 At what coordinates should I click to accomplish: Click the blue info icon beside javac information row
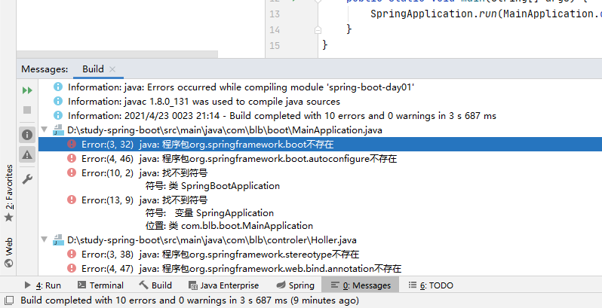click(58, 101)
